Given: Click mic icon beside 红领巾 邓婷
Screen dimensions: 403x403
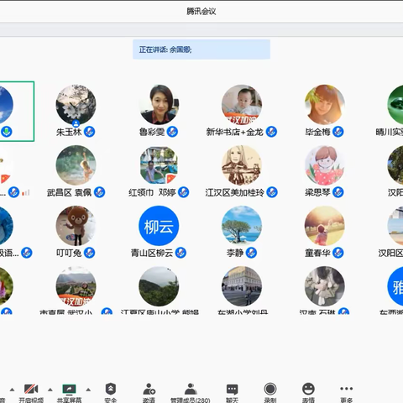Looking at the screenshot, I should click(184, 192).
